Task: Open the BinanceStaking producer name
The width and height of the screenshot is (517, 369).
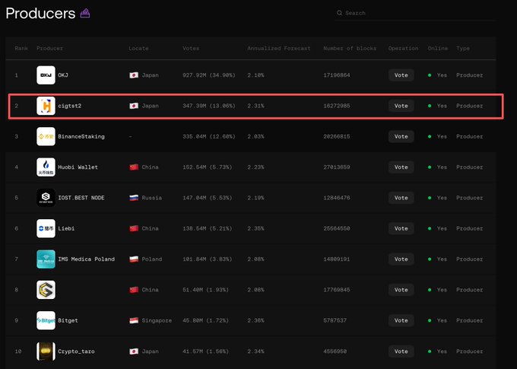Action: (x=81, y=137)
